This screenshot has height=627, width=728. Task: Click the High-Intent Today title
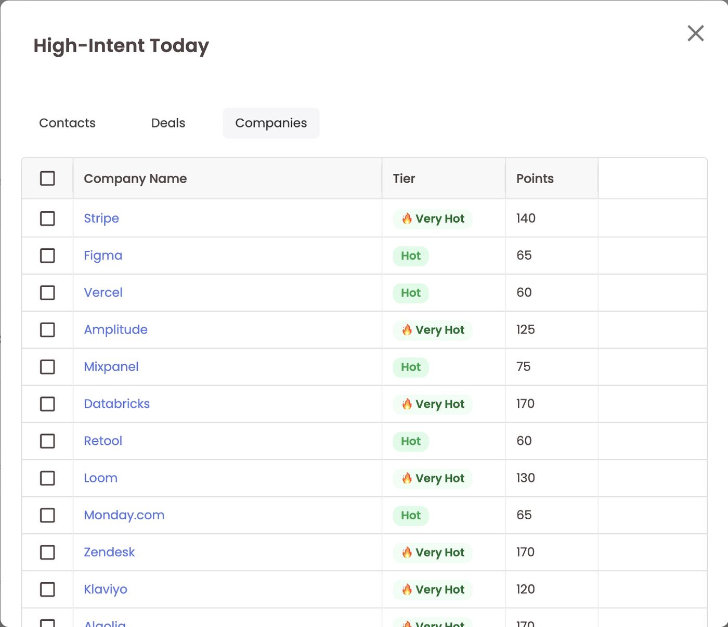click(x=121, y=46)
